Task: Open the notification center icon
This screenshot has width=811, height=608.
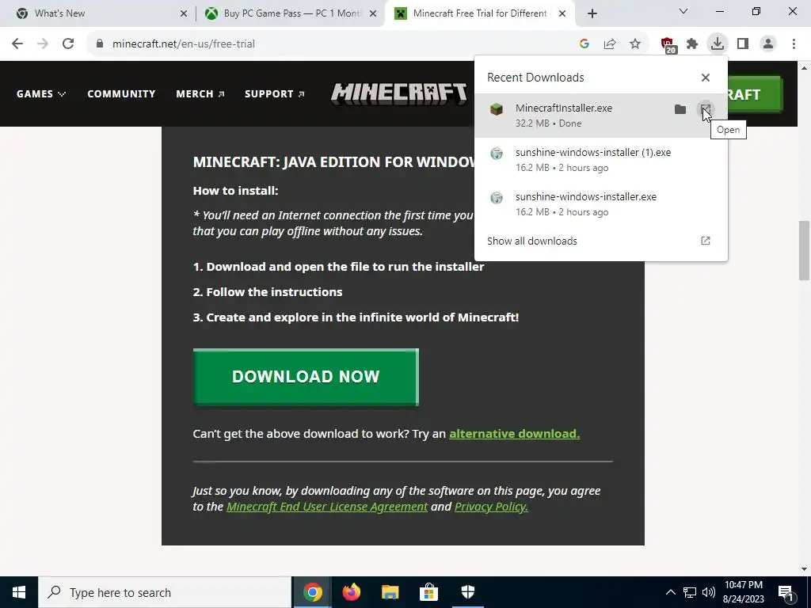Action: (x=786, y=592)
